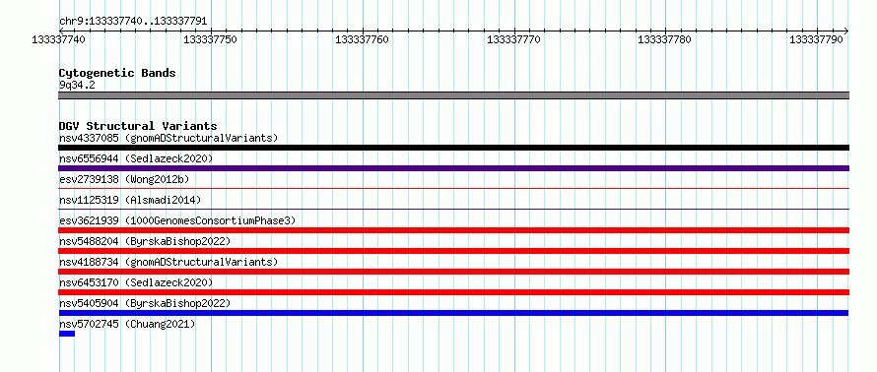Click the nsv5488204 red variant bar
The height and width of the screenshot is (372, 877).
coord(453,251)
